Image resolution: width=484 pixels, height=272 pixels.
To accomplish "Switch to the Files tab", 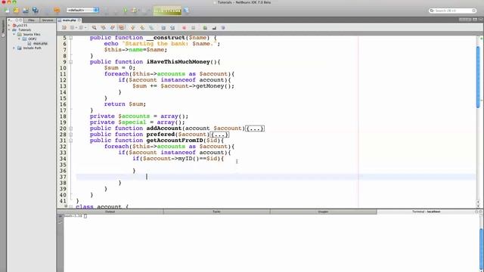I will click(x=31, y=20).
